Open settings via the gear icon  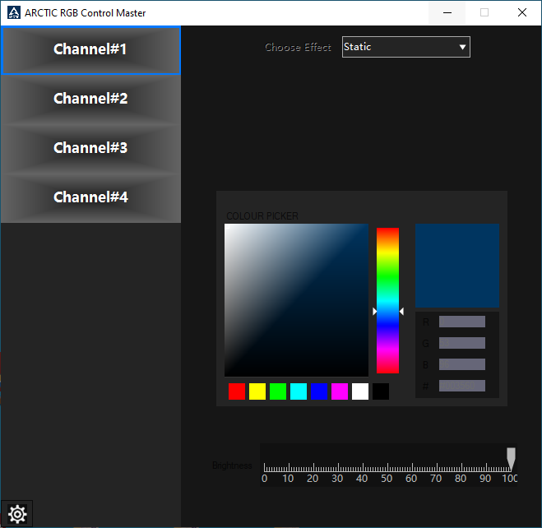pyautogui.click(x=17, y=514)
